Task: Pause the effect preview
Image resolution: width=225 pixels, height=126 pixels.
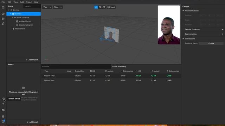Action: pyautogui.click(x=3, y=19)
